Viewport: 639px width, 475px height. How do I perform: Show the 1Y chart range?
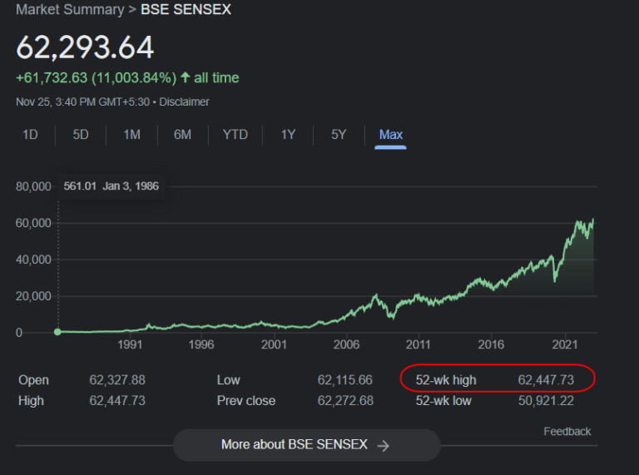[288, 134]
